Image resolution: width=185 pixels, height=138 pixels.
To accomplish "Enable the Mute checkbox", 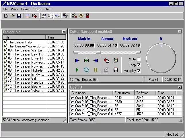I will (x=139, y=59).
